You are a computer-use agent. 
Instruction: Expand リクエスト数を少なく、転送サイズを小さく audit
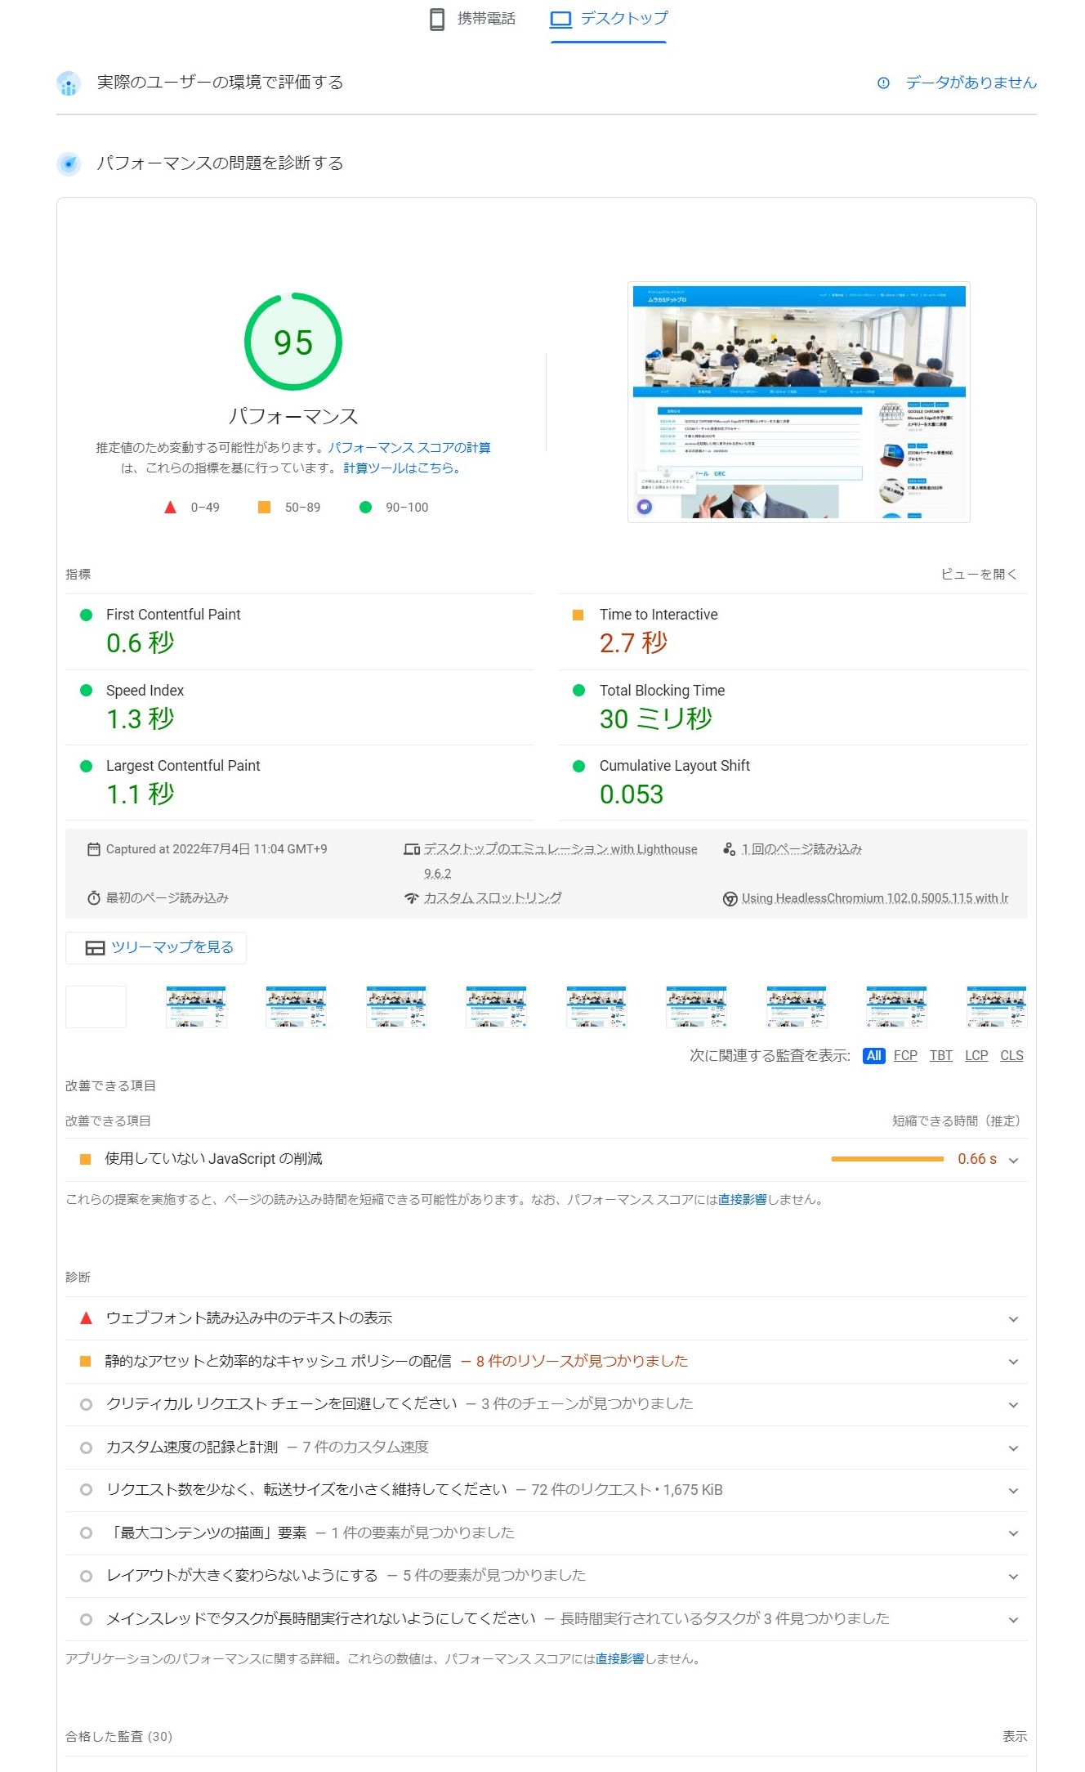(x=546, y=1490)
